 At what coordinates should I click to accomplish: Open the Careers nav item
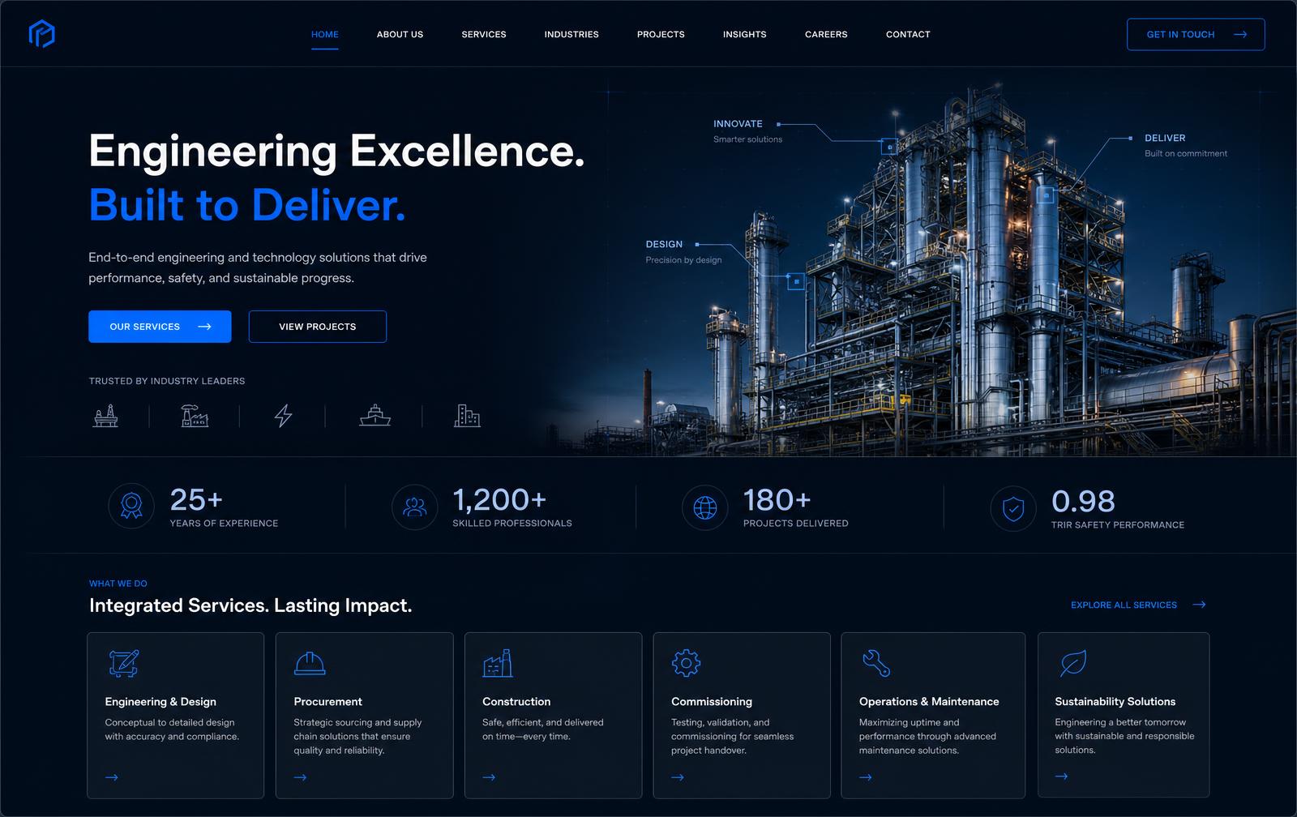tap(826, 34)
